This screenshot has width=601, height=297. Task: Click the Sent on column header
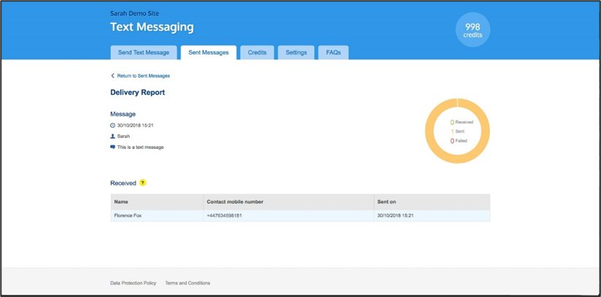click(387, 201)
